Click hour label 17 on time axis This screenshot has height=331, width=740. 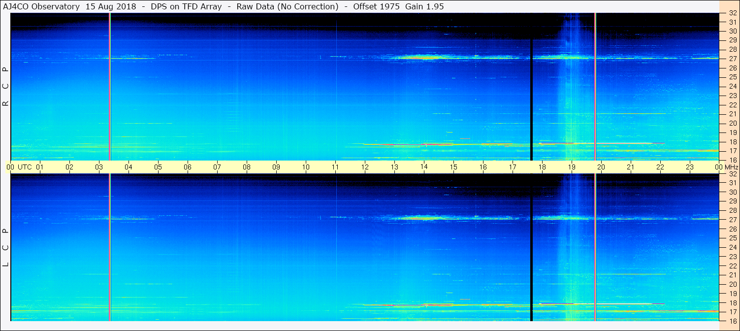(x=513, y=167)
